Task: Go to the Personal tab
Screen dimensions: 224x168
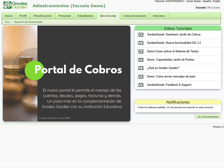Action: coord(64,16)
